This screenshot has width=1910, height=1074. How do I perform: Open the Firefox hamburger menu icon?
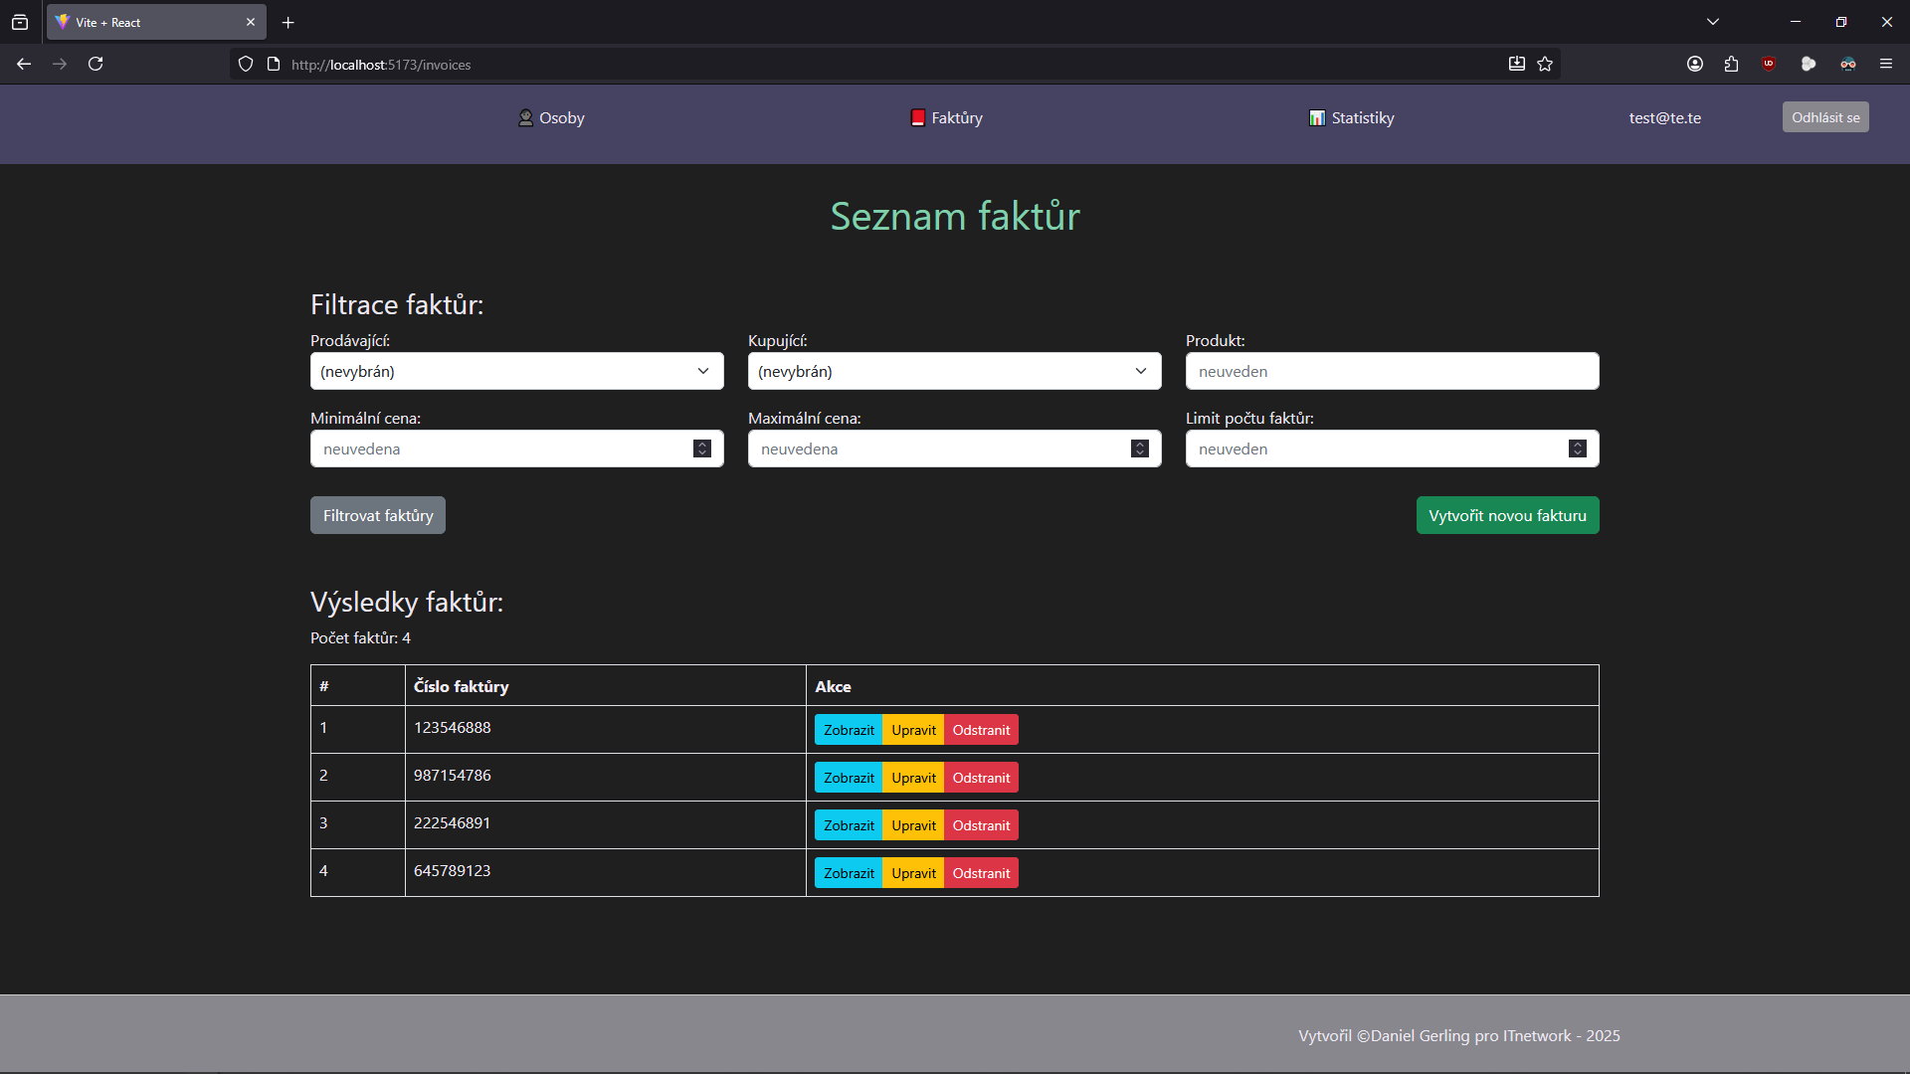[x=1886, y=64]
